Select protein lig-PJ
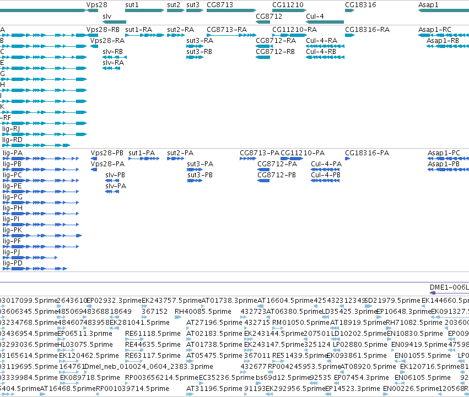The image size is (469, 397). tap(30, 258)
